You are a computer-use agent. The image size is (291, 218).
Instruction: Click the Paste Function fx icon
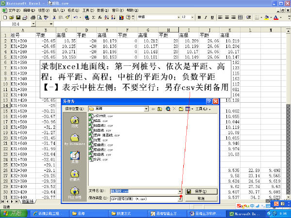click(x=100, y=17)
